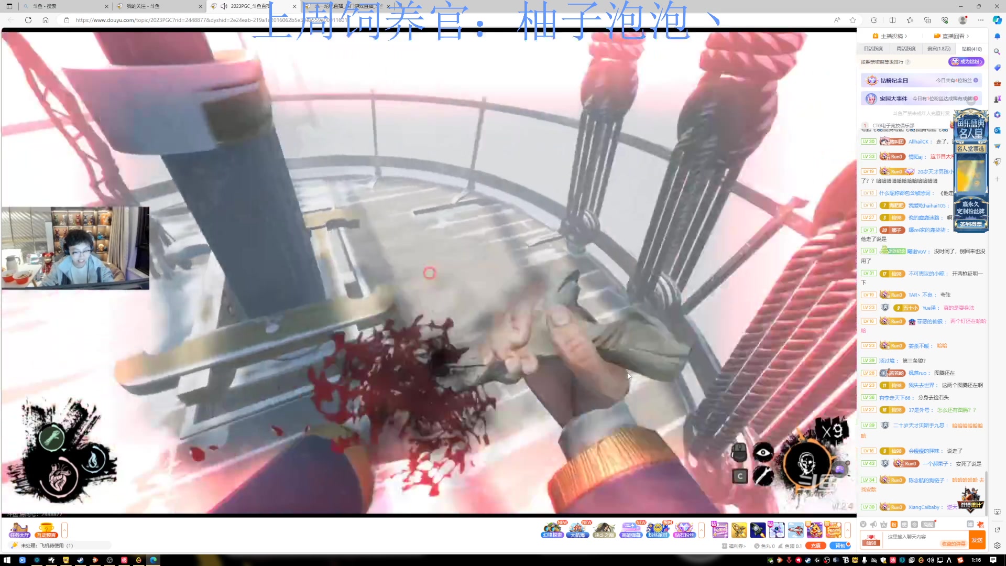Image resolution: width=1006 pixels, height=566 pixels.
Task: Expand the activities list arrow
Action: pos(702,530)
